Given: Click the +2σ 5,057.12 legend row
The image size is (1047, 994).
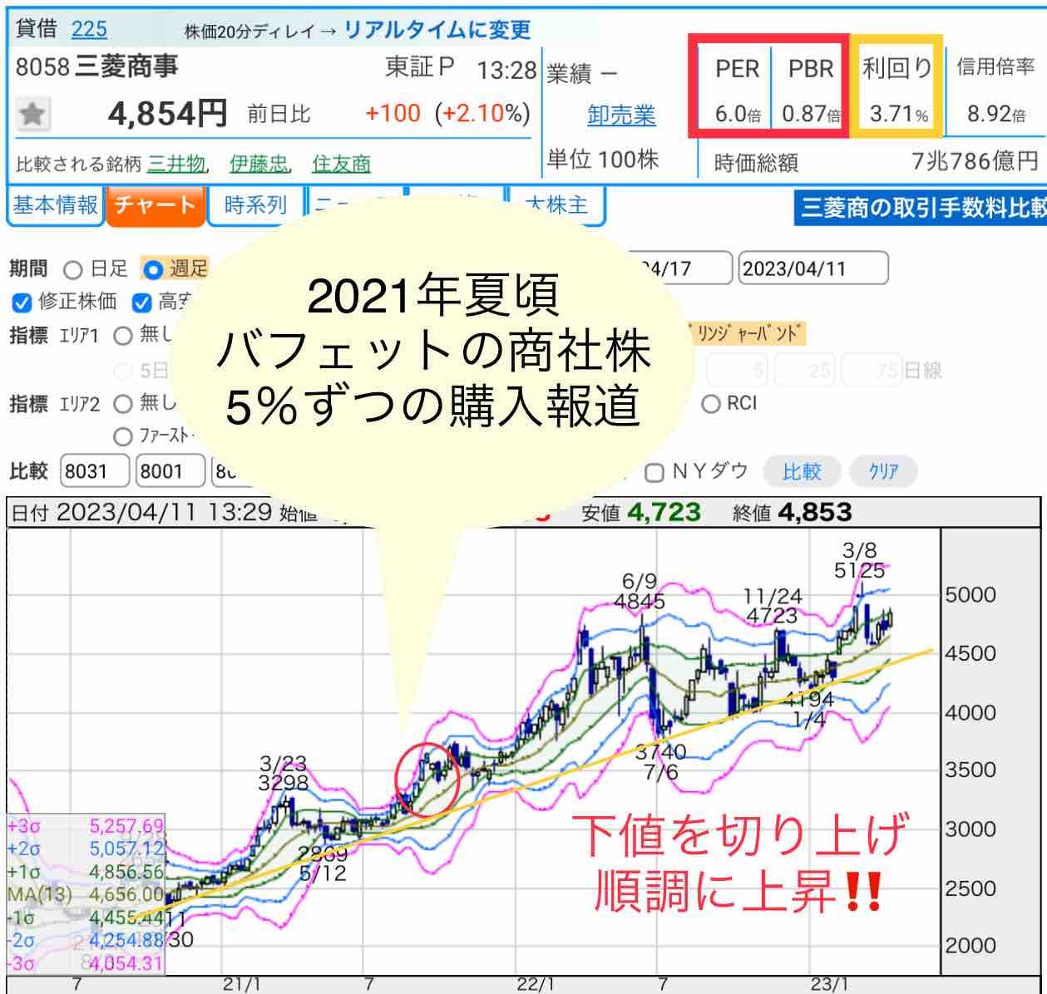Looking at the screenshot, I should 85,849.
